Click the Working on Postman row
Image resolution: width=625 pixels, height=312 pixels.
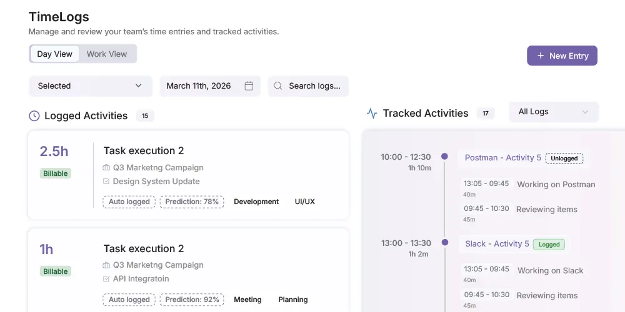[556, 185]
